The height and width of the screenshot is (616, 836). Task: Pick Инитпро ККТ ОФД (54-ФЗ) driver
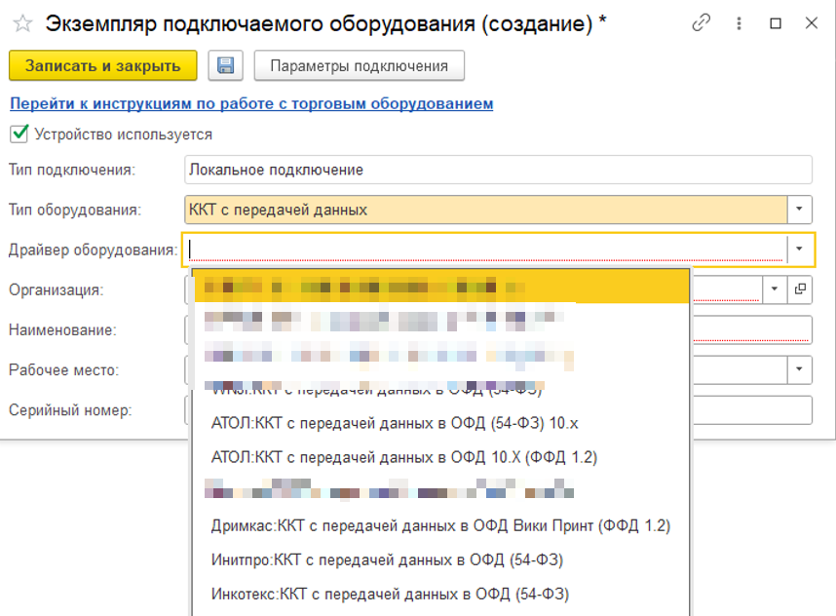387,559
